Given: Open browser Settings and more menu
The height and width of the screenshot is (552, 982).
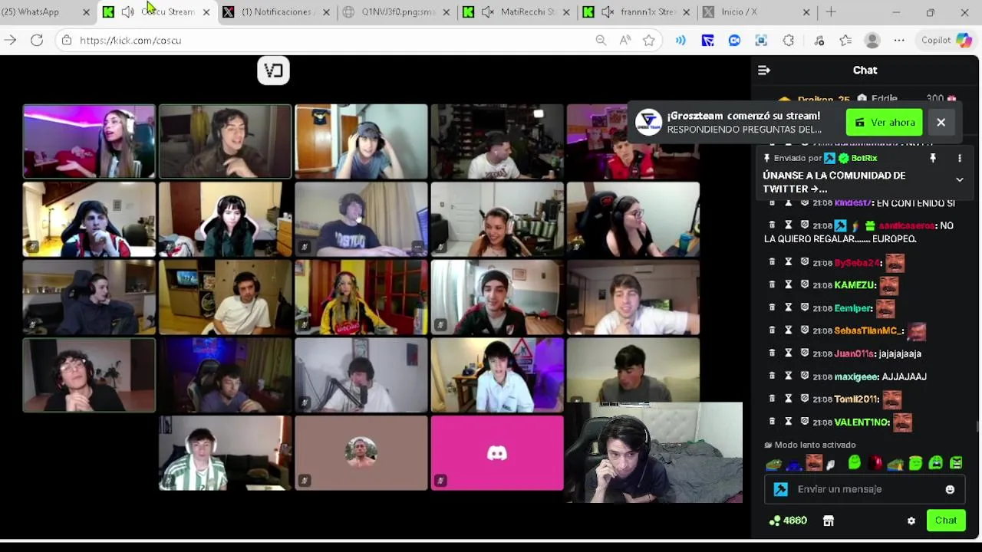Looking at the screenshot, I should pos(899,40).
